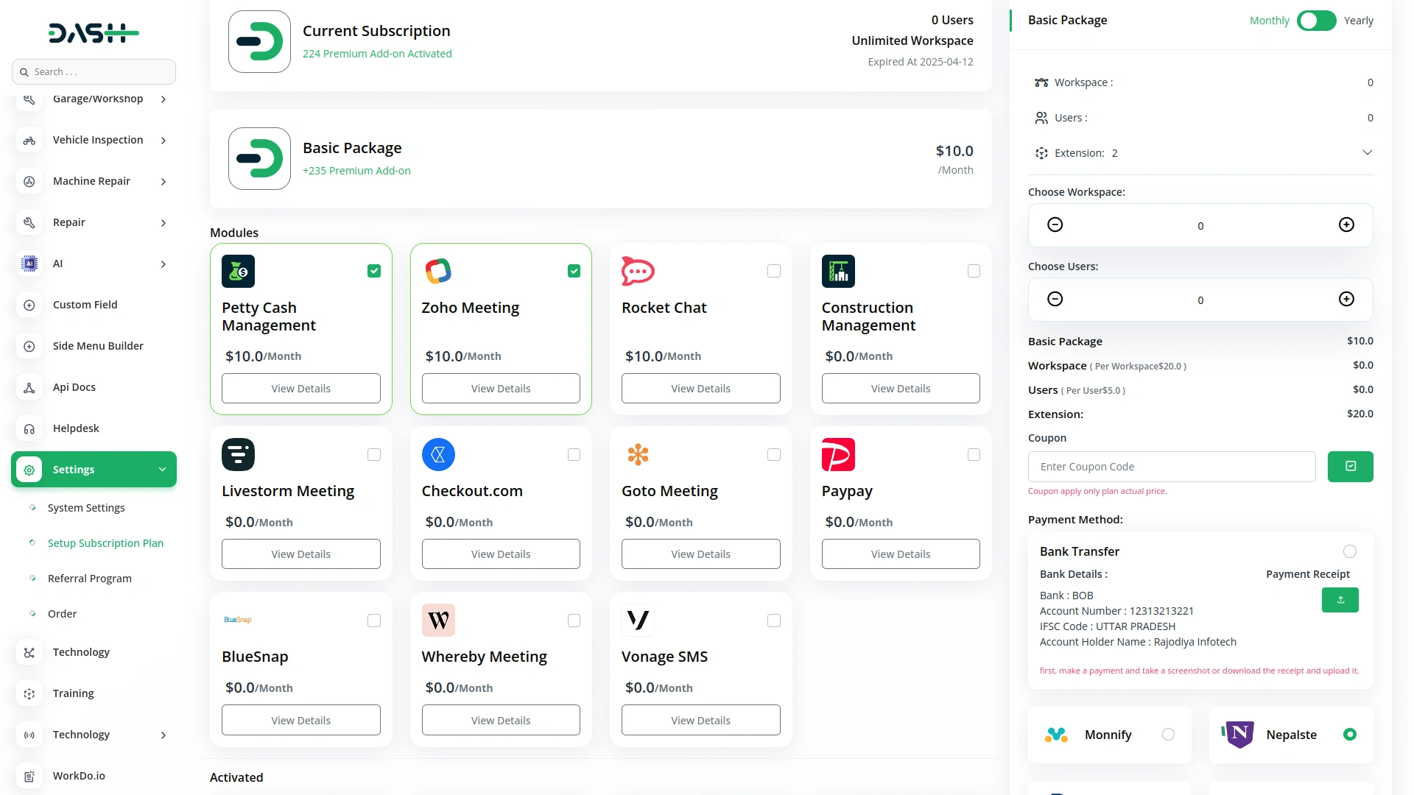
Task: Click the Checkout.com module icon
Action: (438, 455)
